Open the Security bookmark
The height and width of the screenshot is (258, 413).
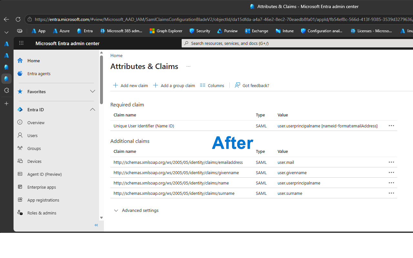[200, 31]
